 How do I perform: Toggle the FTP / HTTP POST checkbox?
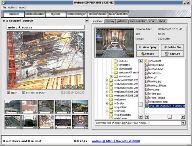click(x=24, y=93)
